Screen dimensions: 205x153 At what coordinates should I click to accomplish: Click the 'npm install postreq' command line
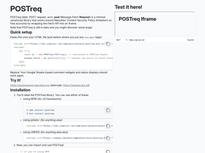point(40,110)
